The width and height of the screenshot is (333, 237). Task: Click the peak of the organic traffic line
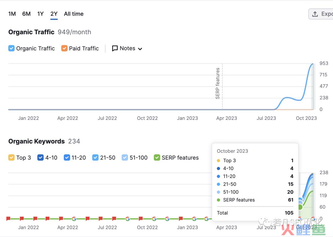pos(312,64)
